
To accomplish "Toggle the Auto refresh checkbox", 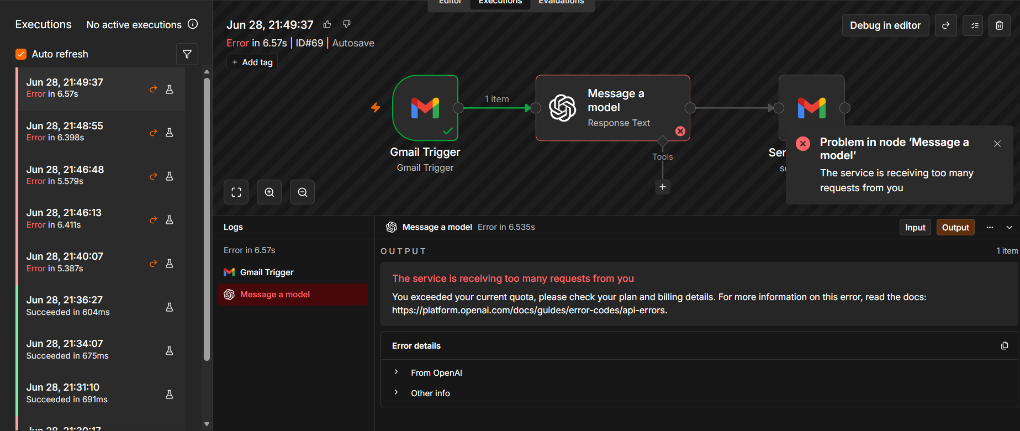I will tap(21, 54).
